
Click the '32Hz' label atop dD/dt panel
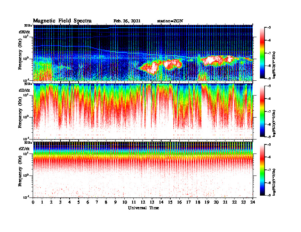[x=28, y=84]
